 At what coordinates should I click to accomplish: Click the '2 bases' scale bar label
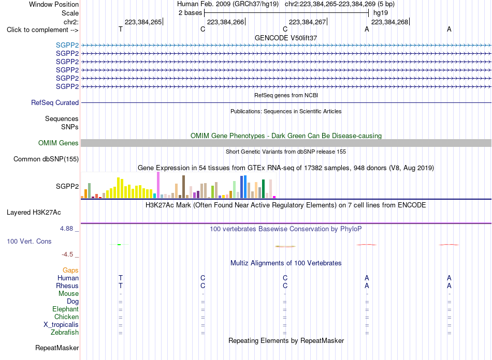190,13
